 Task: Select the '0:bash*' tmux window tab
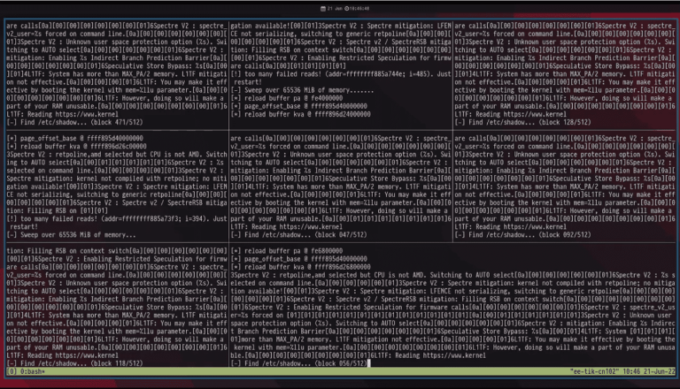(x=33, y=371)
